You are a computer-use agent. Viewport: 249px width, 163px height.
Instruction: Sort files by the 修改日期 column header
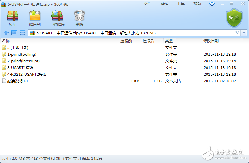(x=211, y=41)
